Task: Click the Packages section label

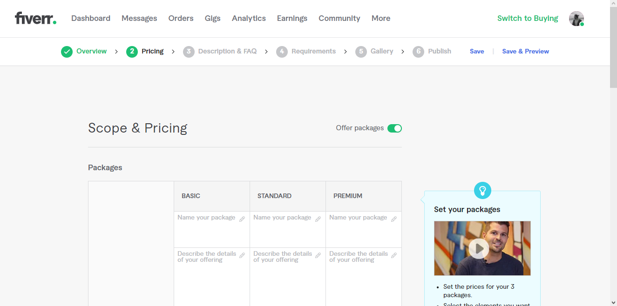Action: (x=105, y=167)
